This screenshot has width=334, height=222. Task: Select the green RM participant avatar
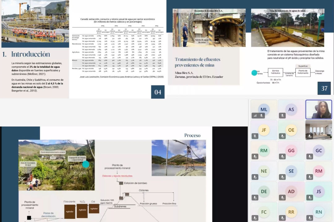[x=264, y=150]
